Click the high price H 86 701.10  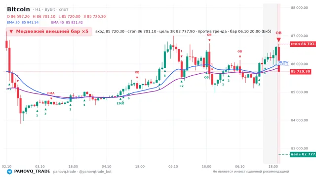pos(44,16)
